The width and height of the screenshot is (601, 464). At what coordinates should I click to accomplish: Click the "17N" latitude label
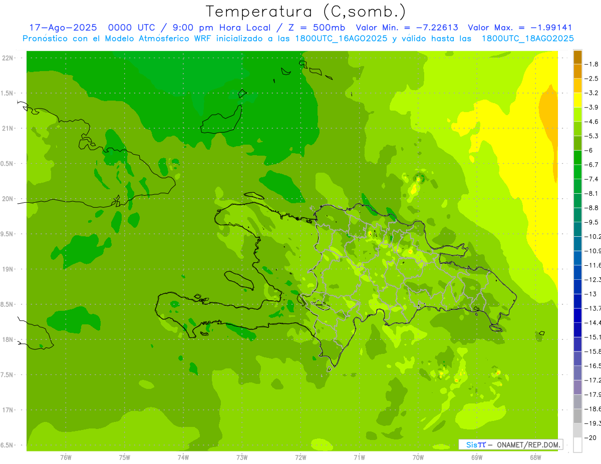click(8, 410)
